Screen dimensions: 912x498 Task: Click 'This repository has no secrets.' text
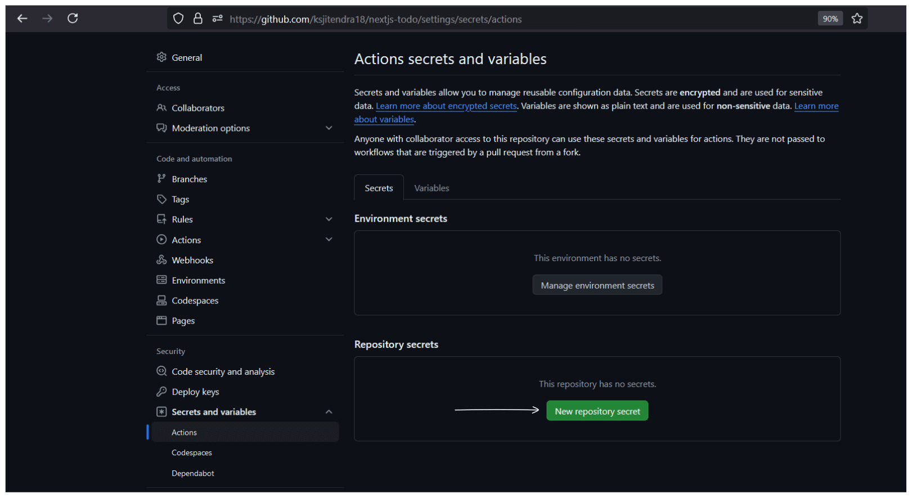click(597, 384)
